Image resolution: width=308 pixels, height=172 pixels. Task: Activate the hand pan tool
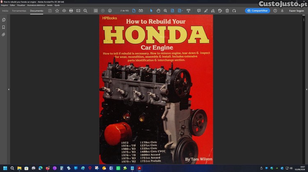tap(159, 11)
